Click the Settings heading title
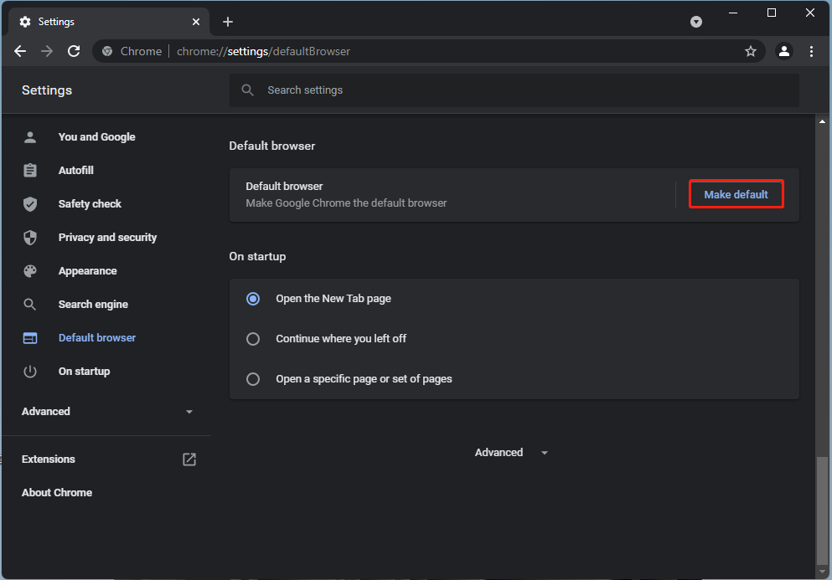This screenshot has width=832, height=580. (x=47, y=90)
